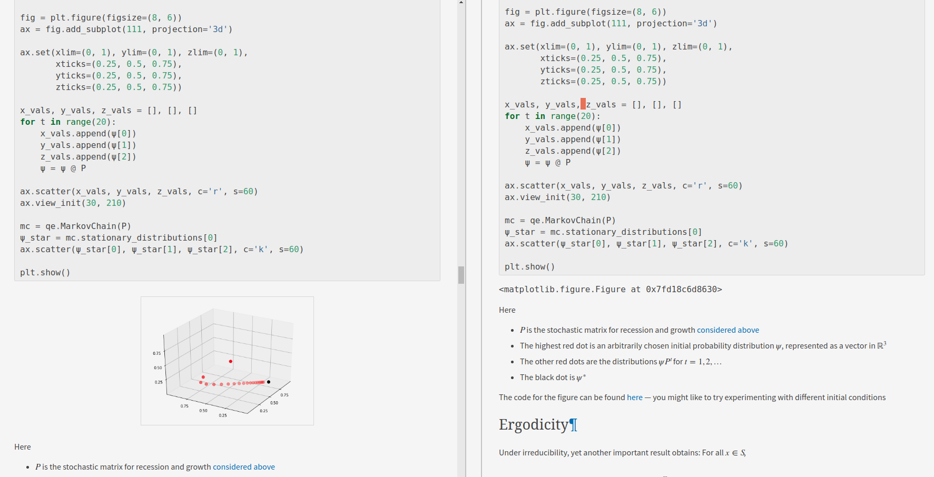Click "x_vals.append(ψ[0])" in the left pane
This screenshot has width=934, height=477.
pos(89,134)
